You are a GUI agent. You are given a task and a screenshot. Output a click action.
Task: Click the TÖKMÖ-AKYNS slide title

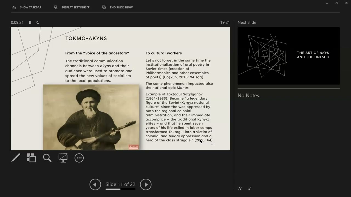pyautogui.click(x=86, y=38)
